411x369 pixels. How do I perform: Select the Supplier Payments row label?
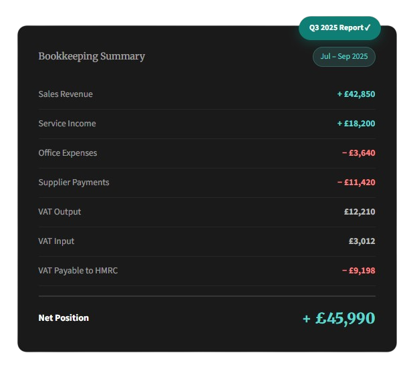74,182
